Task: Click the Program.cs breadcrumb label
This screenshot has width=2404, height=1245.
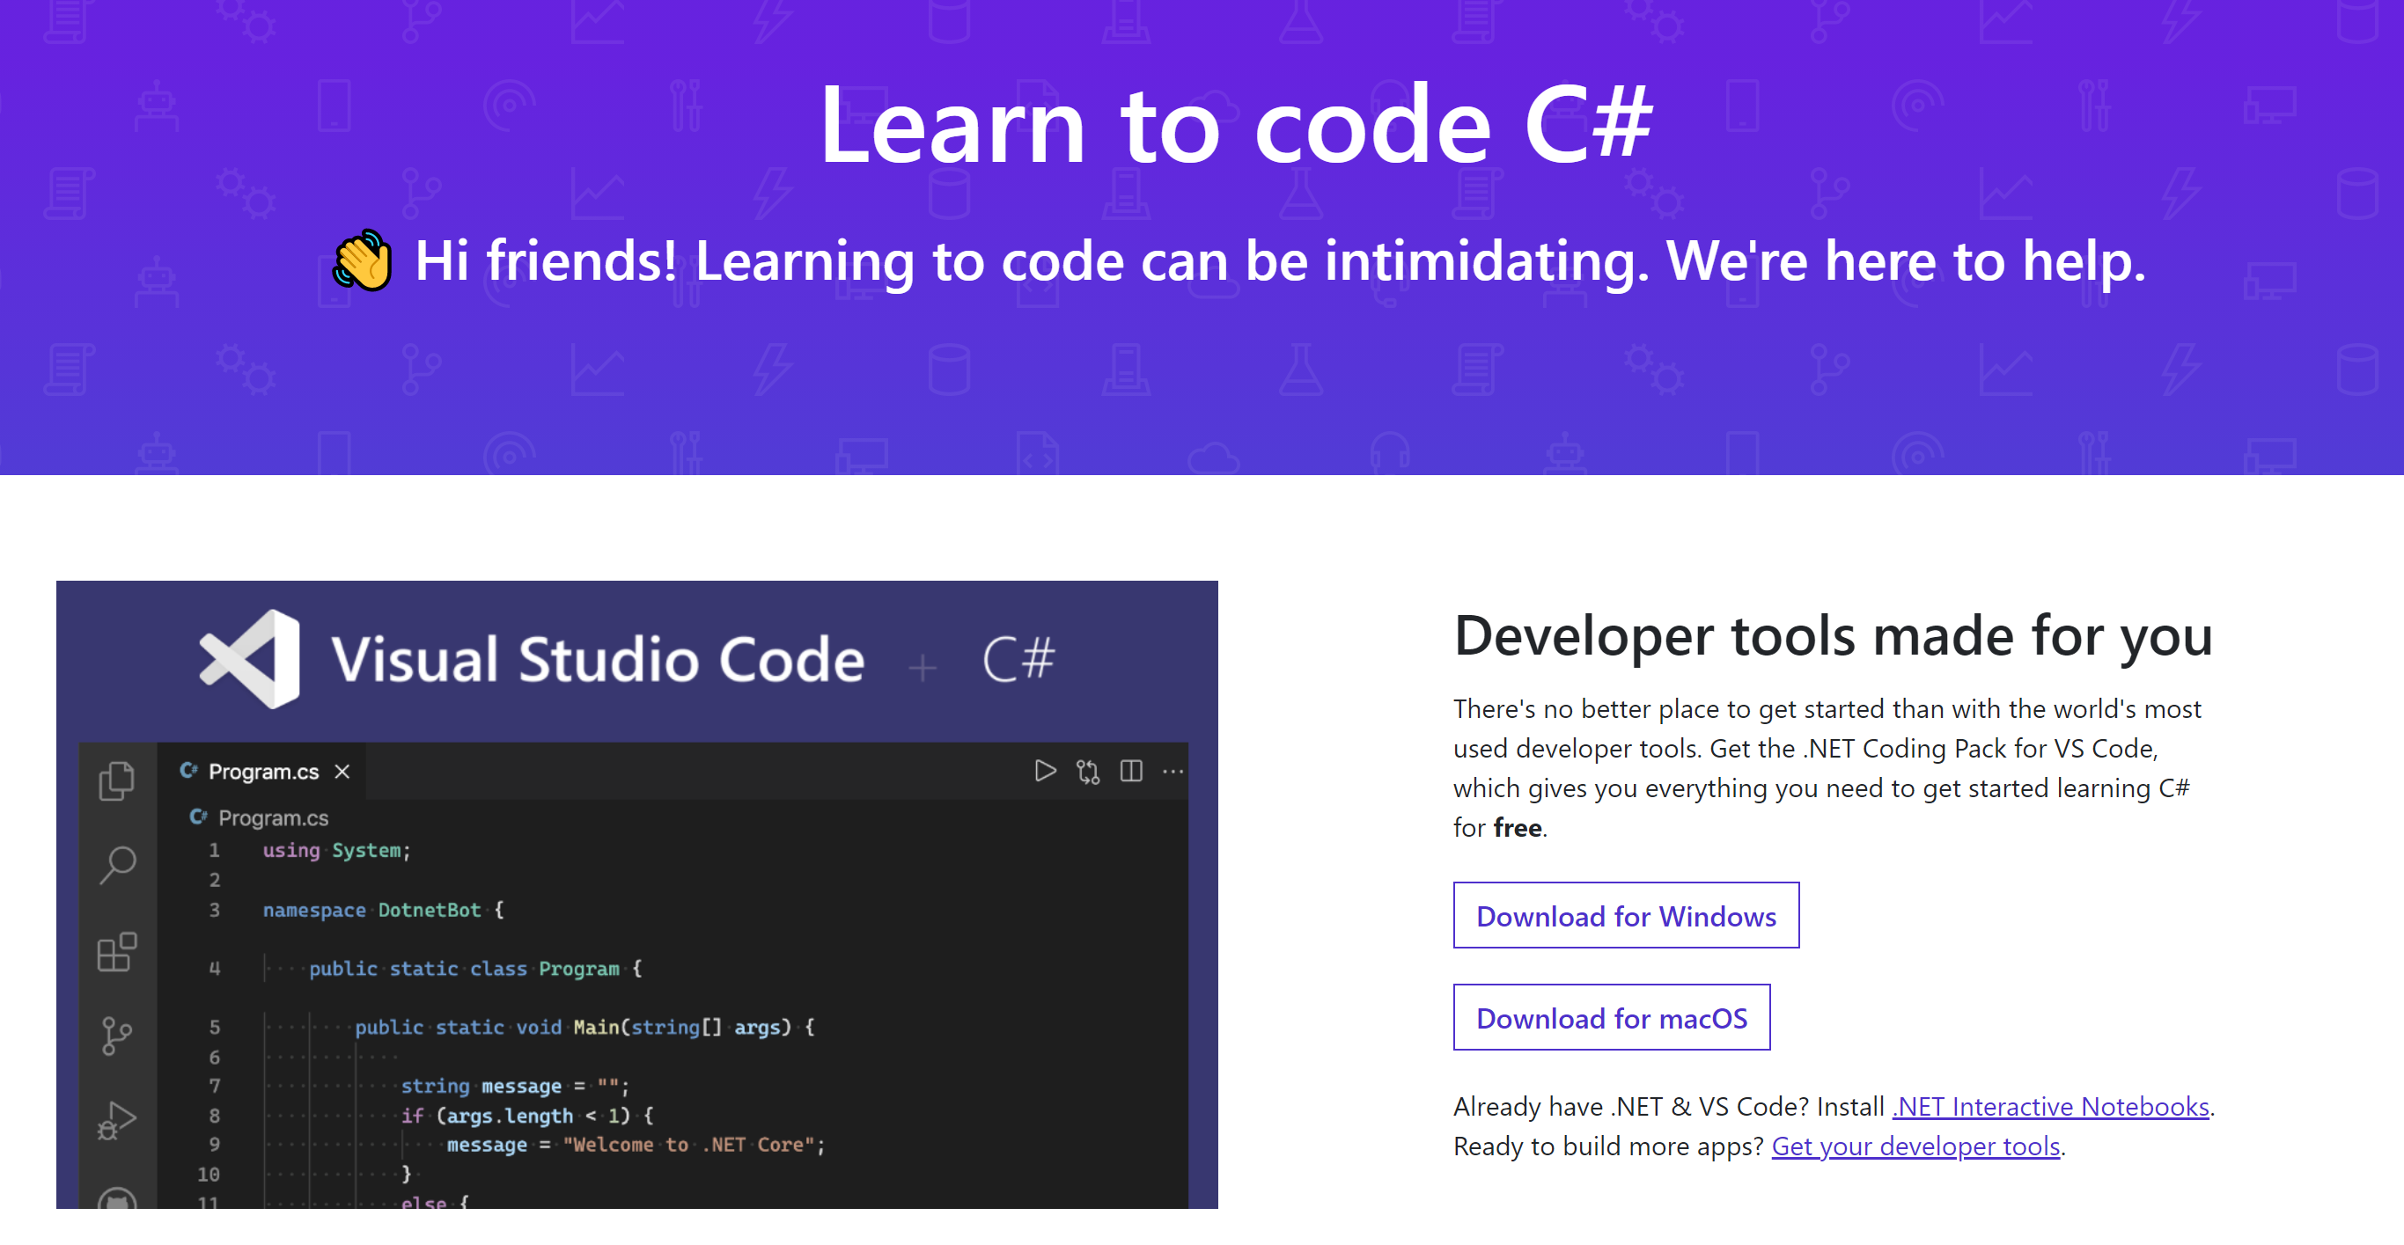Action: coord(273,818)
